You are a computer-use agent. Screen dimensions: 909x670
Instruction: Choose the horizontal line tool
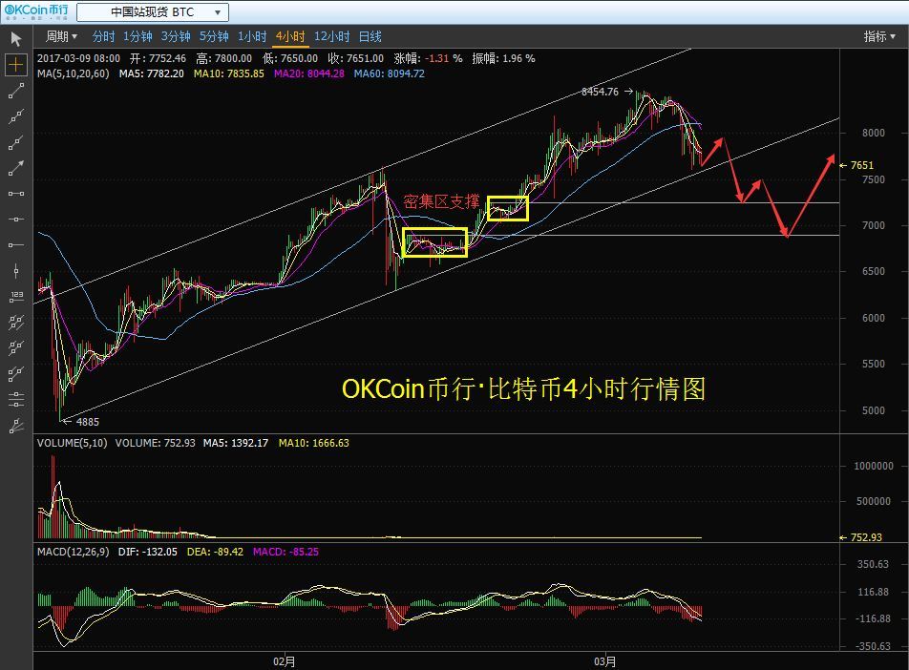point(15,220)
